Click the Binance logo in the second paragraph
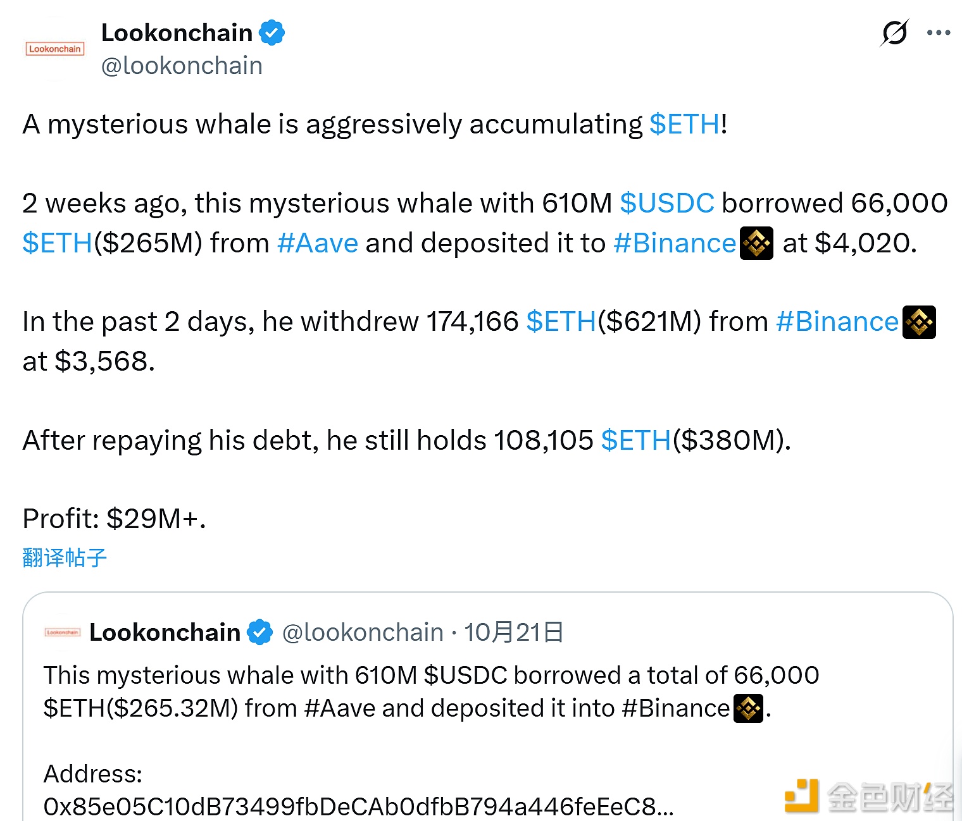962x821 pixels. [920, 322]
